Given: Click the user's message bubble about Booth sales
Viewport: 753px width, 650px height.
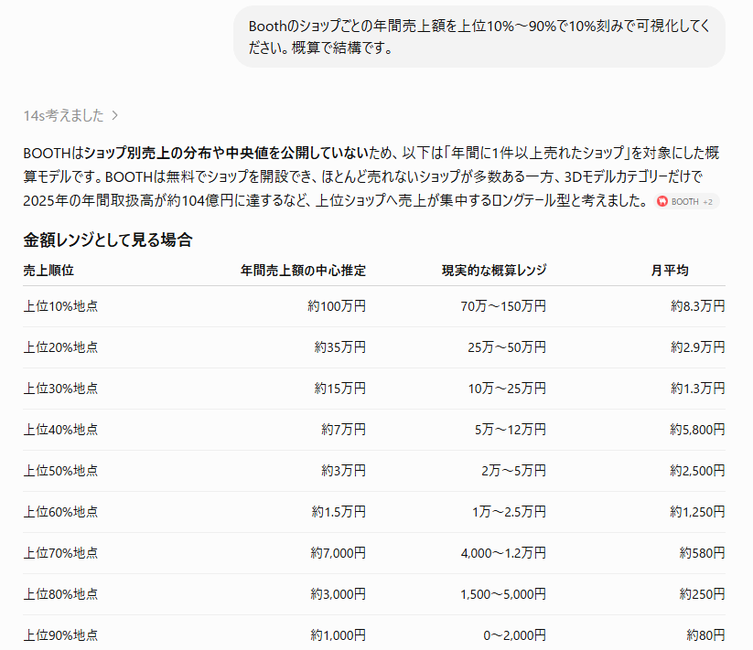Looking at the screenshot, I should click(479, 37).
